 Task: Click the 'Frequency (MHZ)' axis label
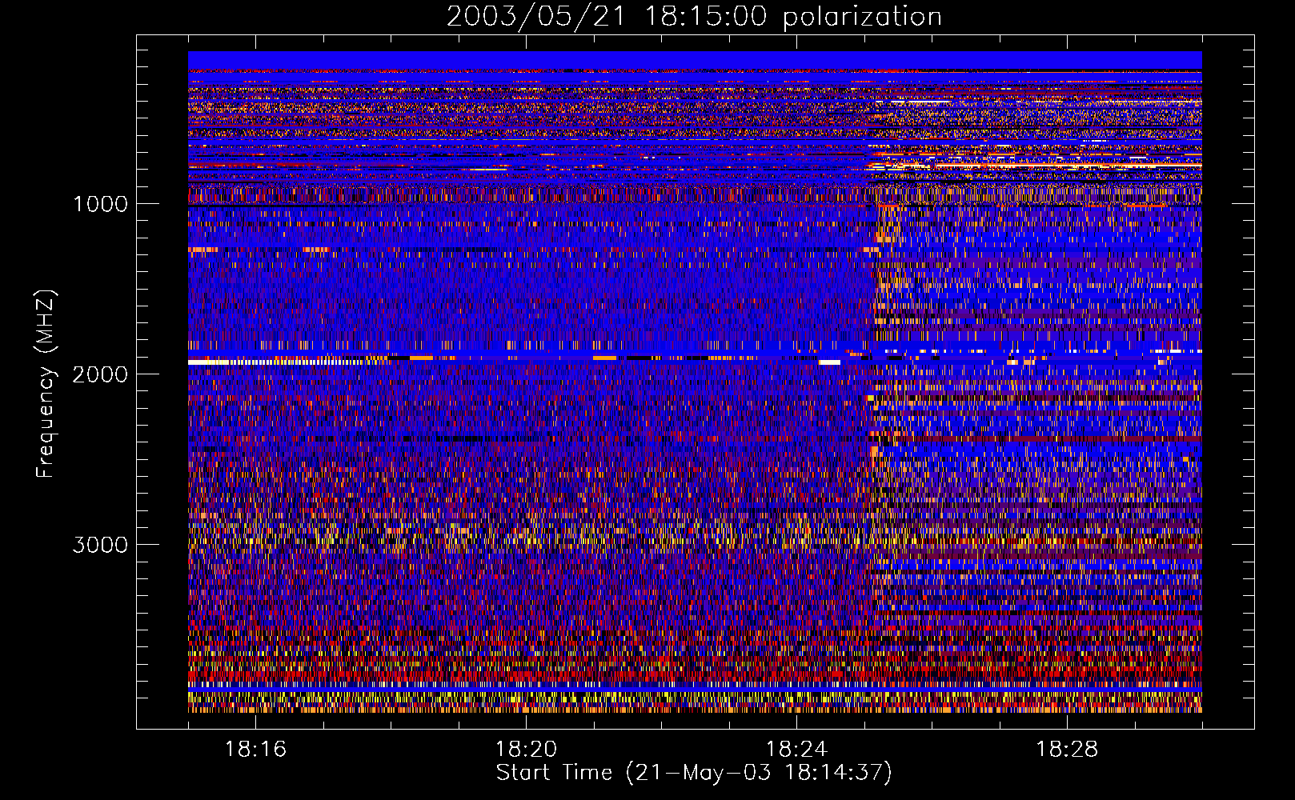click(46, 384)
